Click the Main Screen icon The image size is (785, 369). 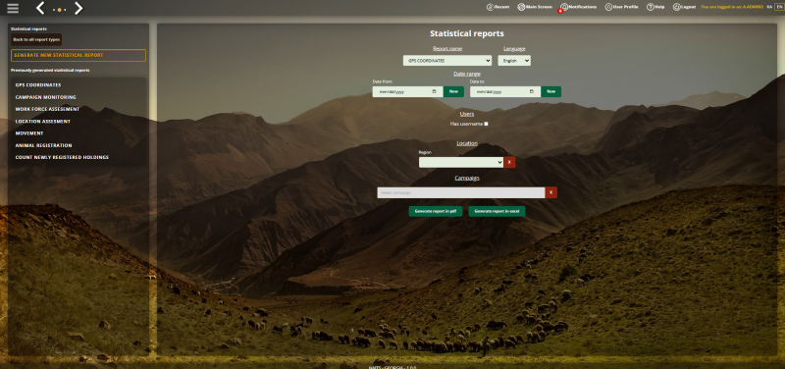(x=521, y=7)
